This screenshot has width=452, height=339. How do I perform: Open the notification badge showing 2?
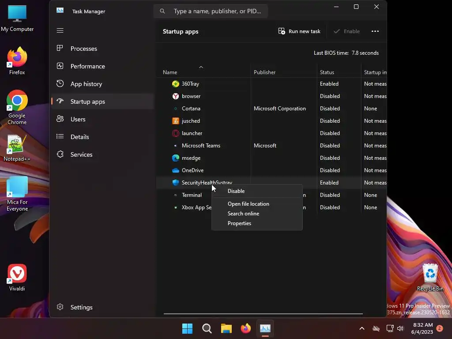[x=439, y=328]
